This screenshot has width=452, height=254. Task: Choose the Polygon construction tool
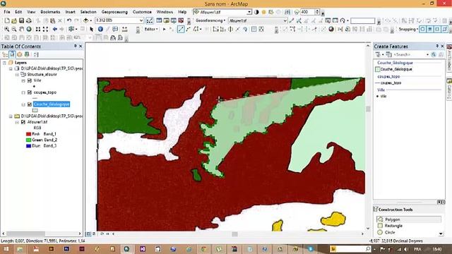point(408,219)
